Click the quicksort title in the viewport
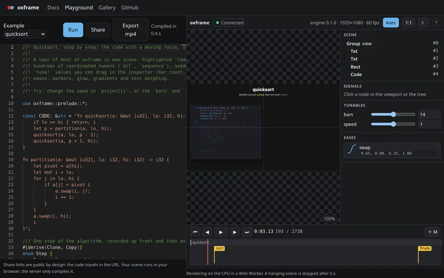Image resolution: width=444 pixels, height=278 pixels. [x=263, y=89]
